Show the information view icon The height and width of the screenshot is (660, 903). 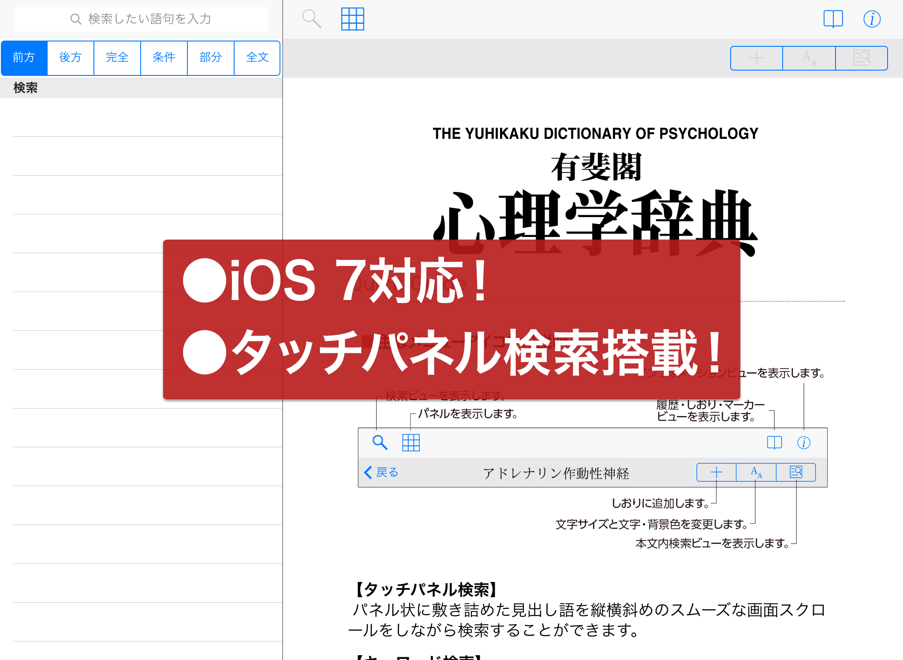point(872,19)
